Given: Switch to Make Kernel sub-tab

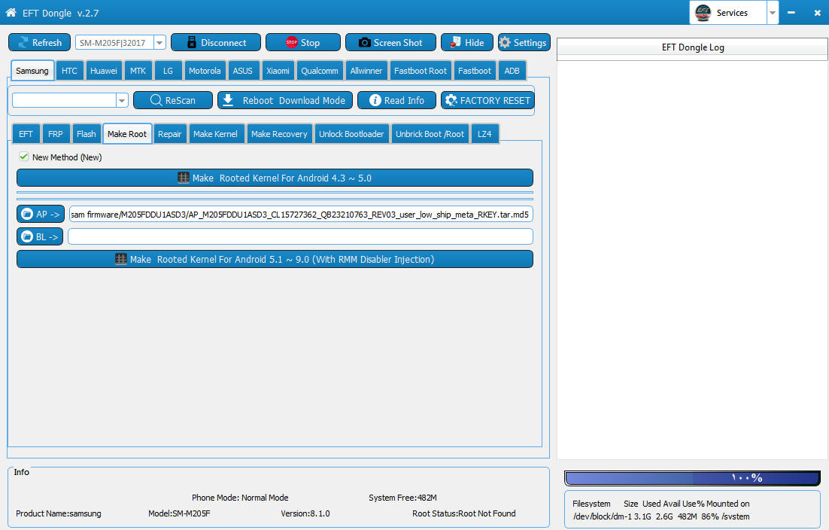Looking at the screenshot, I should [x=215, y=134].
